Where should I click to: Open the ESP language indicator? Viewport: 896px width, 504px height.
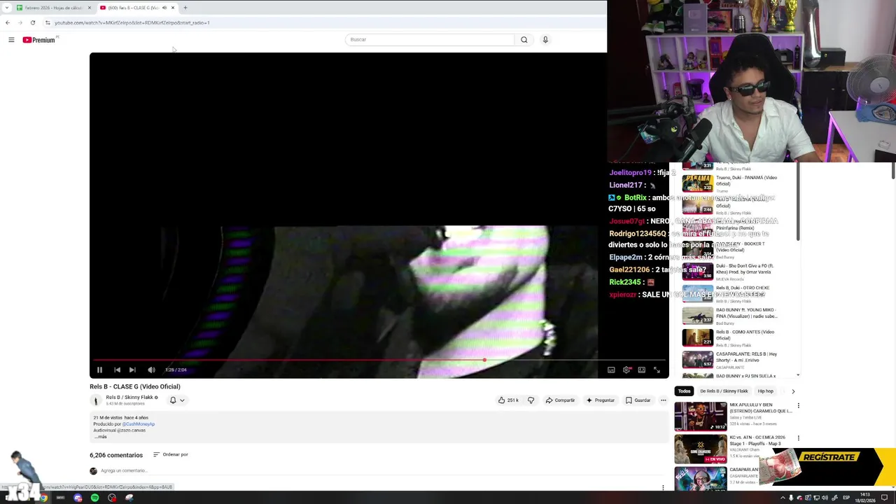coord(846,498)
